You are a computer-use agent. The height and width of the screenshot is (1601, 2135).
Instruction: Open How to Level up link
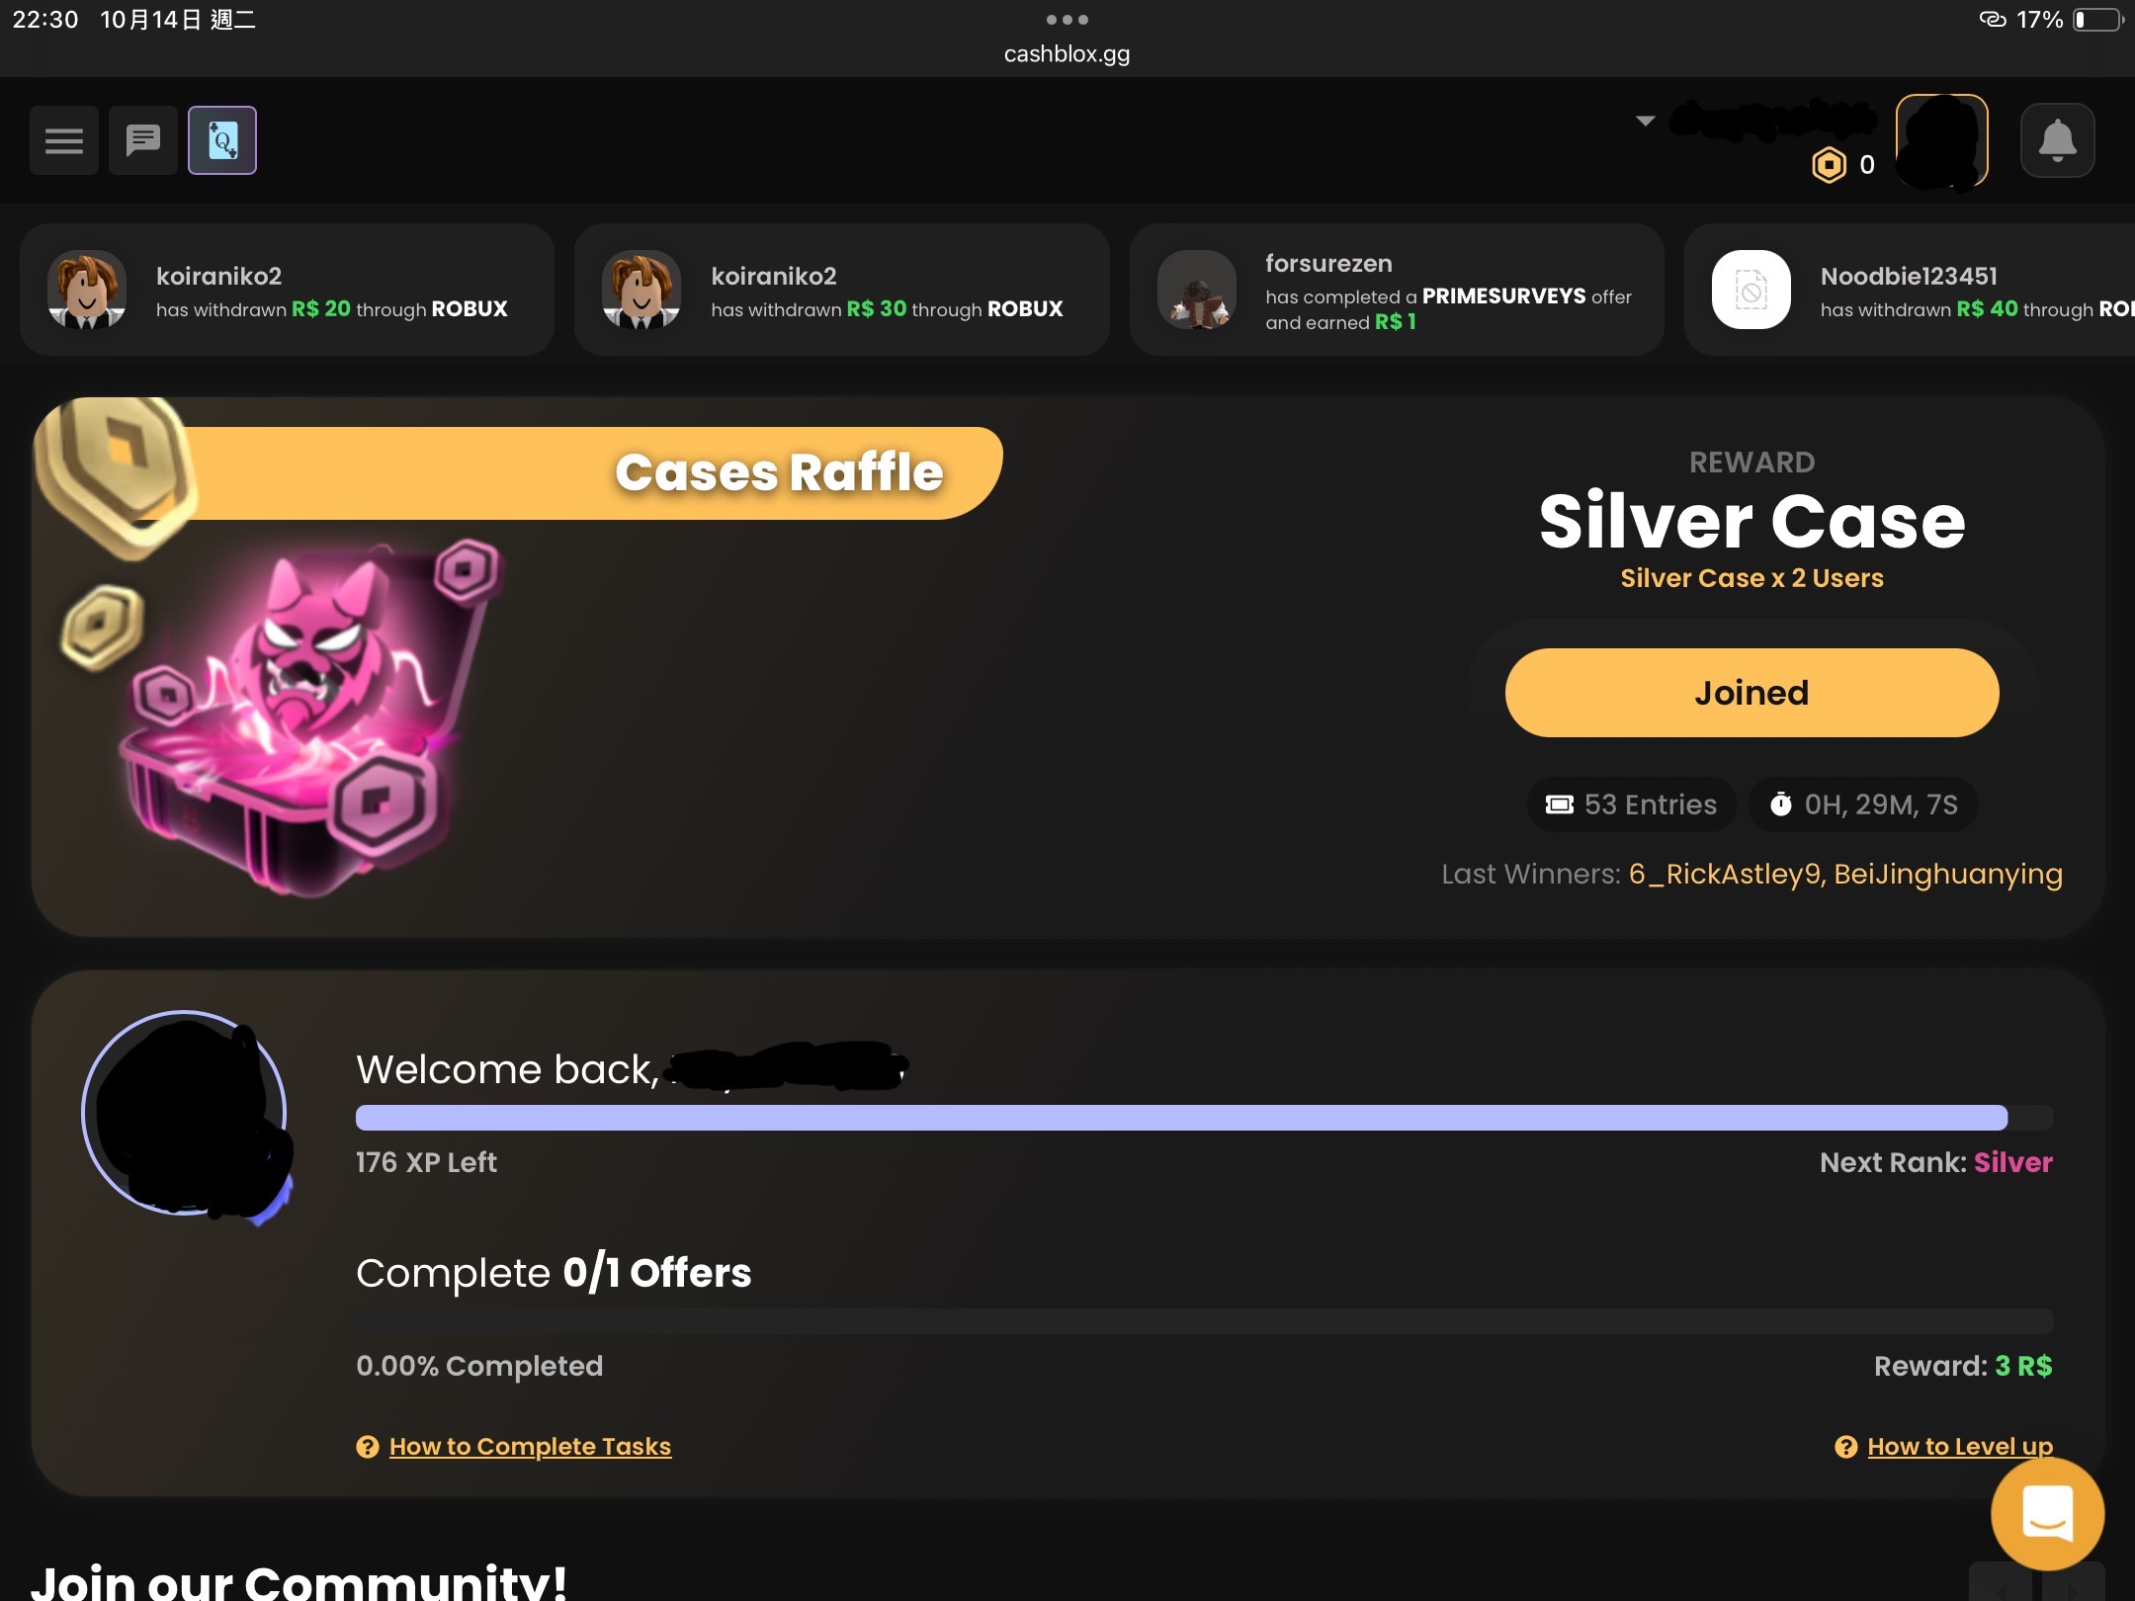[x=1960, y=1447]
